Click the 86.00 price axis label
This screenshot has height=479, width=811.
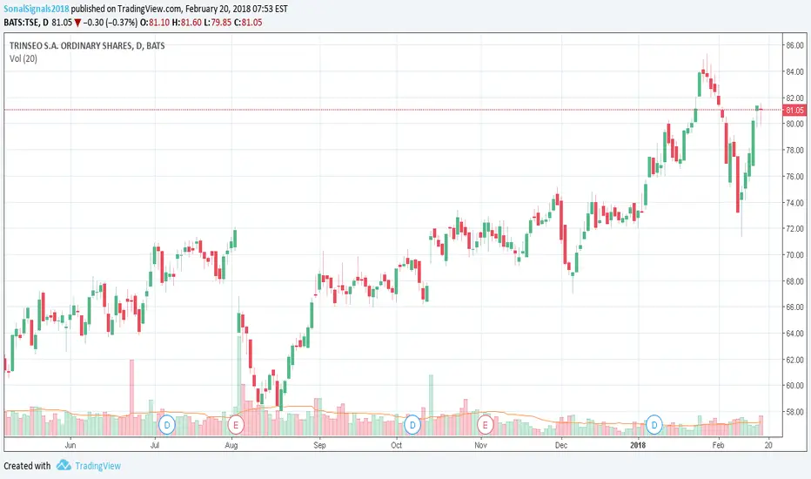(x=795, y=45)
